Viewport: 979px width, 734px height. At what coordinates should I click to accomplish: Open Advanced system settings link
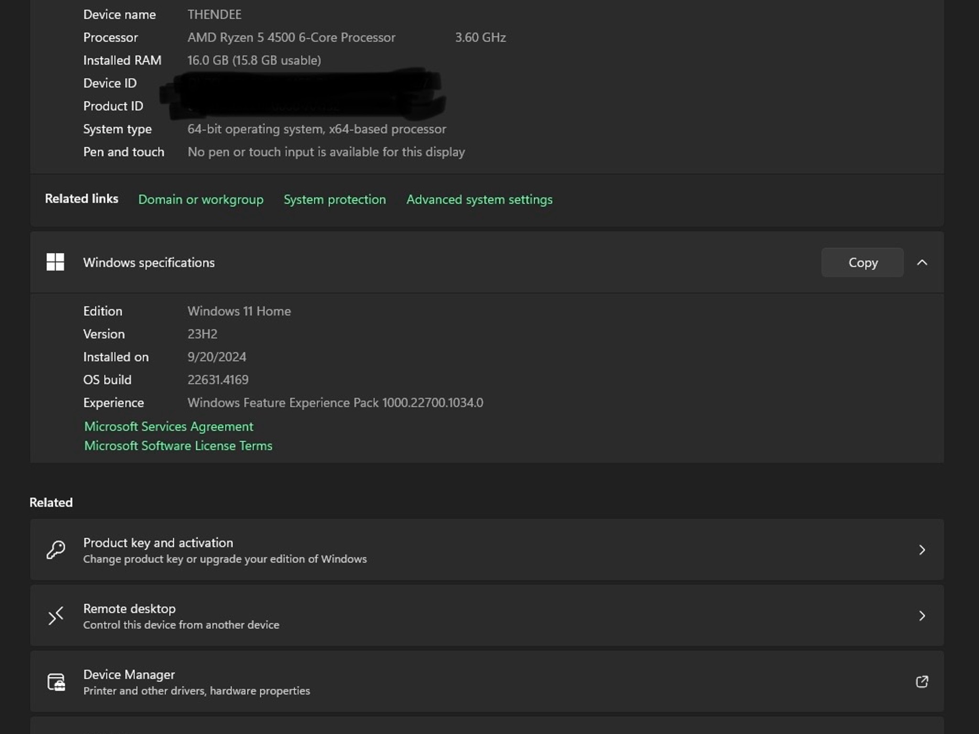(x=479, y=199)
